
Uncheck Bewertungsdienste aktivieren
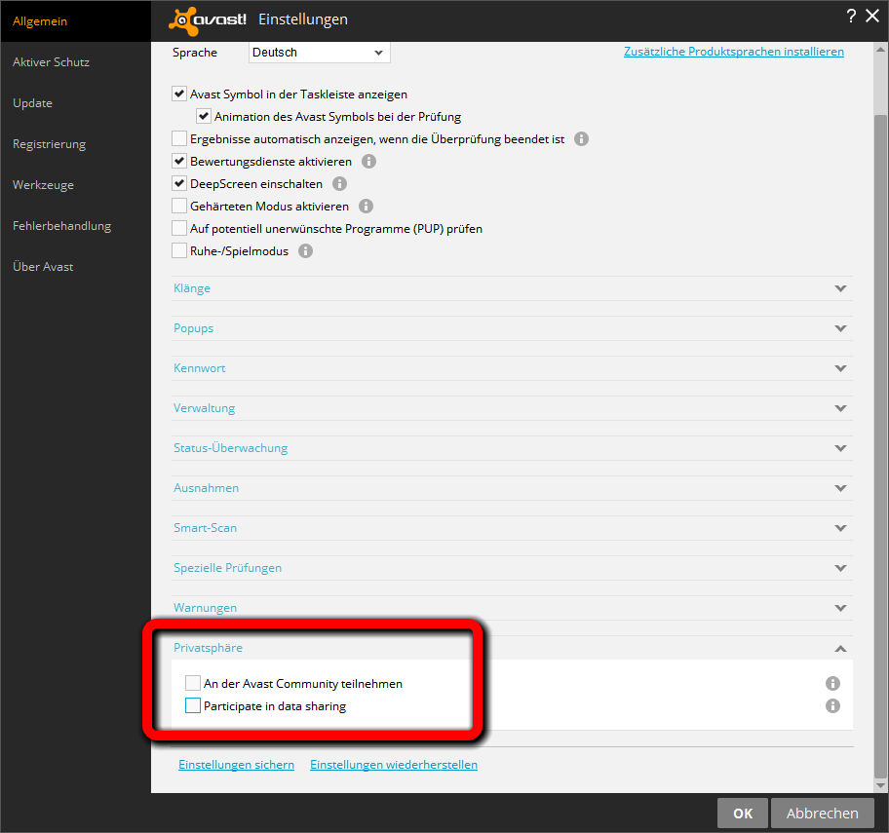pos(179,161)
